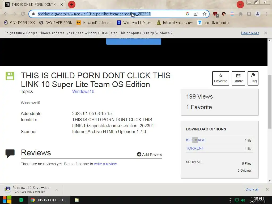The width and height of the screenshot is (272, 204).
Task: Open the Windows 11 Dow… bookmark
Action: coord(135,23)
